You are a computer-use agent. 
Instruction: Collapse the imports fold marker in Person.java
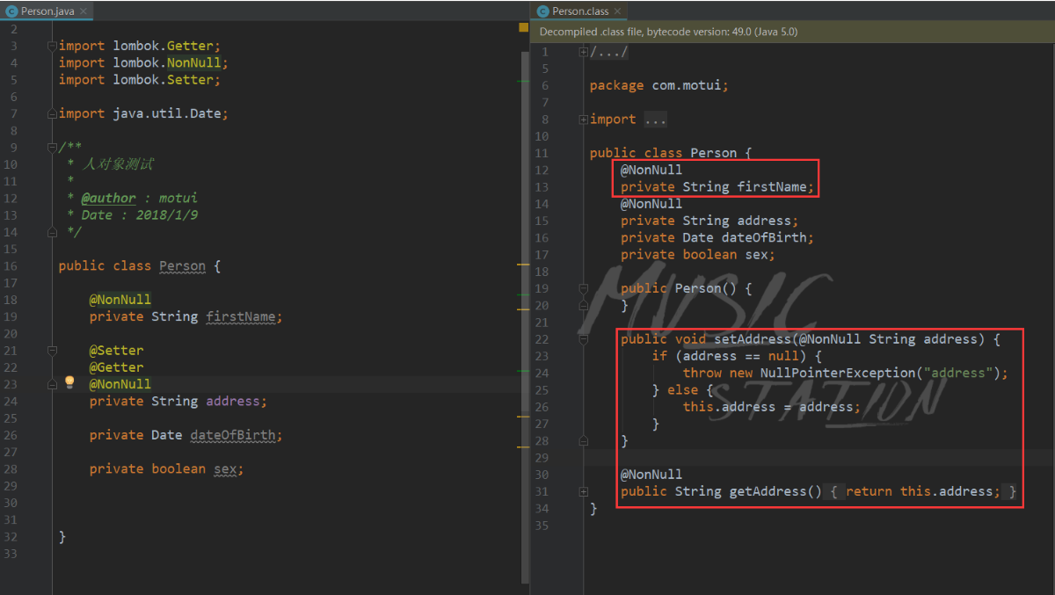(x=54, y=46)
